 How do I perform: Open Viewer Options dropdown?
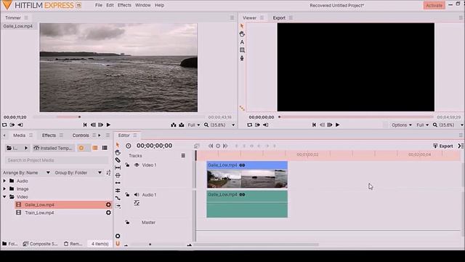[x=402, y=125]
